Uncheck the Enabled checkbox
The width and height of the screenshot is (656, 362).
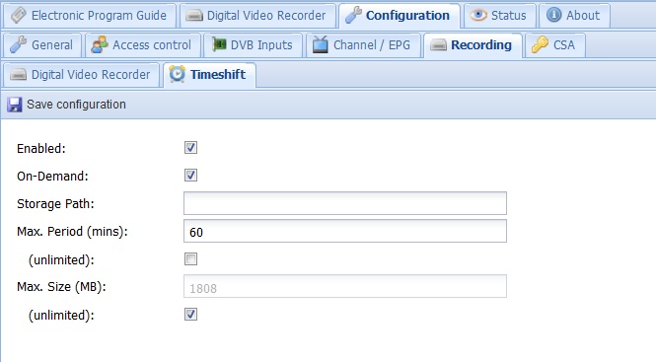pyautogui.click(x=190, y=148)
